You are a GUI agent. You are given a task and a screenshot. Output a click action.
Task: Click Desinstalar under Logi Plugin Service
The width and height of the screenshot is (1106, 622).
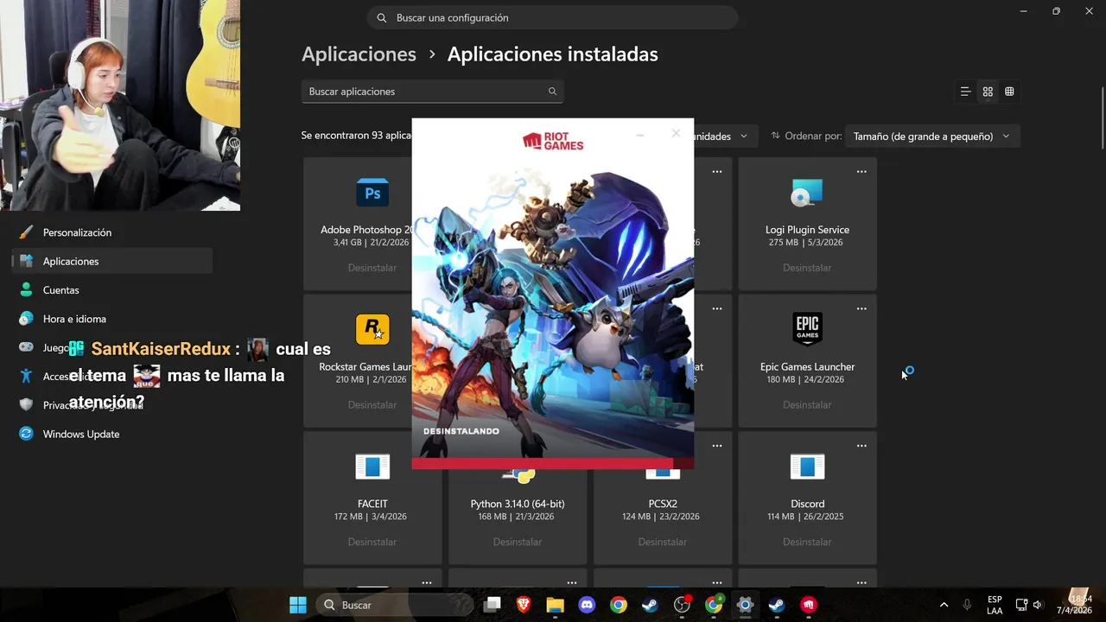tap(807, 268)
